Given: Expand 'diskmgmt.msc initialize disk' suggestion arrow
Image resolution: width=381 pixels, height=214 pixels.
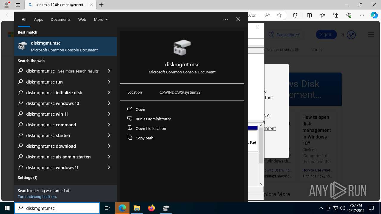Looking at the screenshot, I should pos(109,92).
